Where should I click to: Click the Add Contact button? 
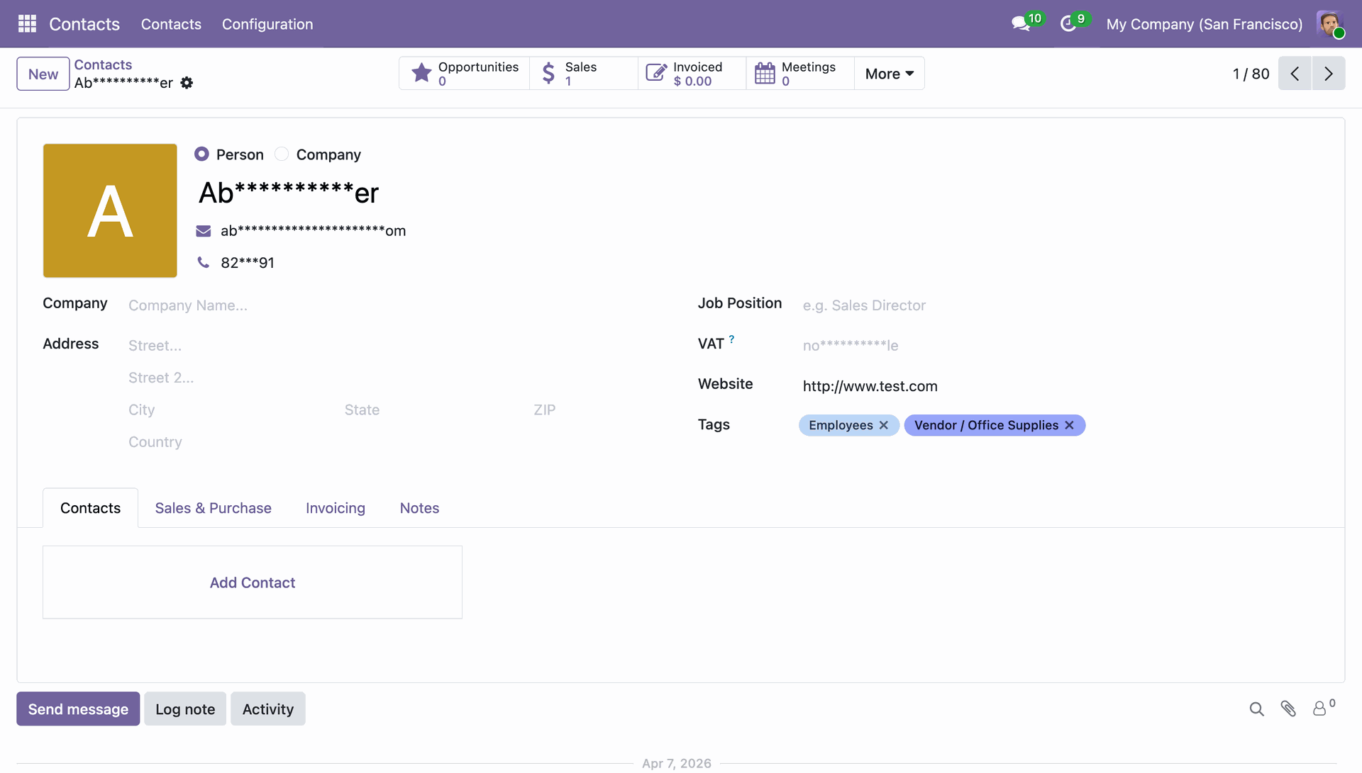pos(253,582)
